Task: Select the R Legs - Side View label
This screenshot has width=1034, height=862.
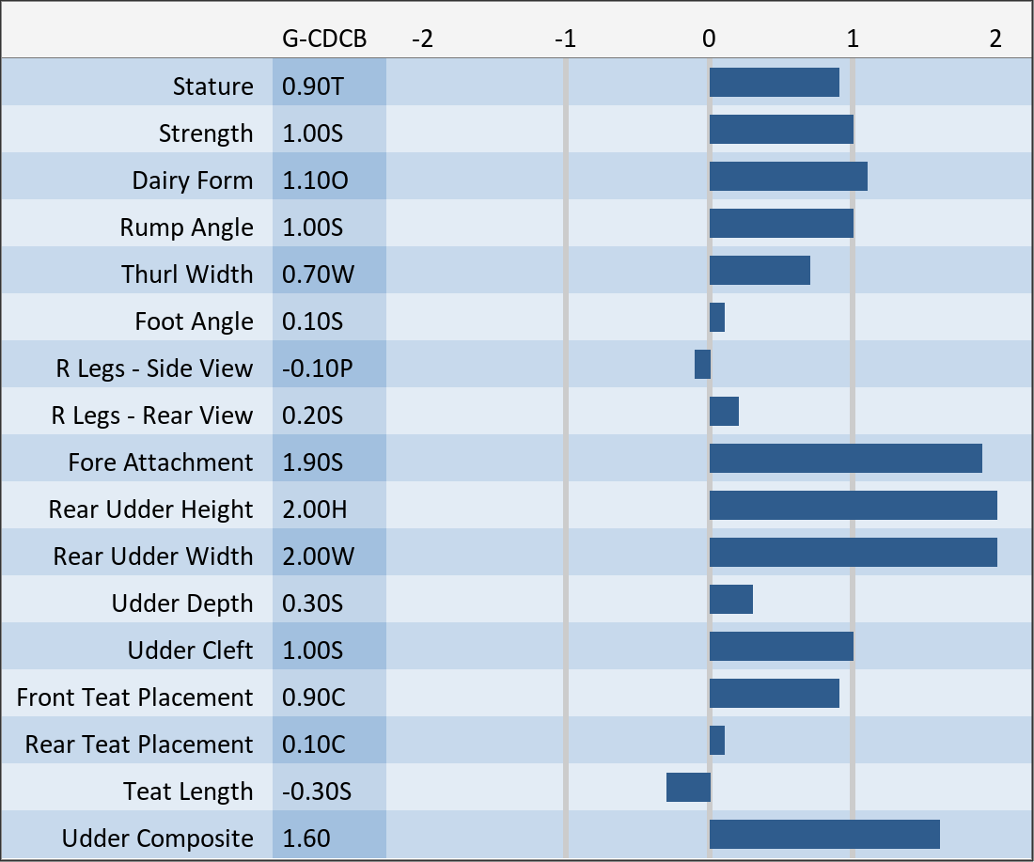Action: coord(154,368)
